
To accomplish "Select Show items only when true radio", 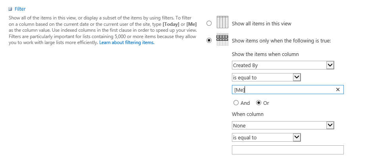I will pos(209,40).
